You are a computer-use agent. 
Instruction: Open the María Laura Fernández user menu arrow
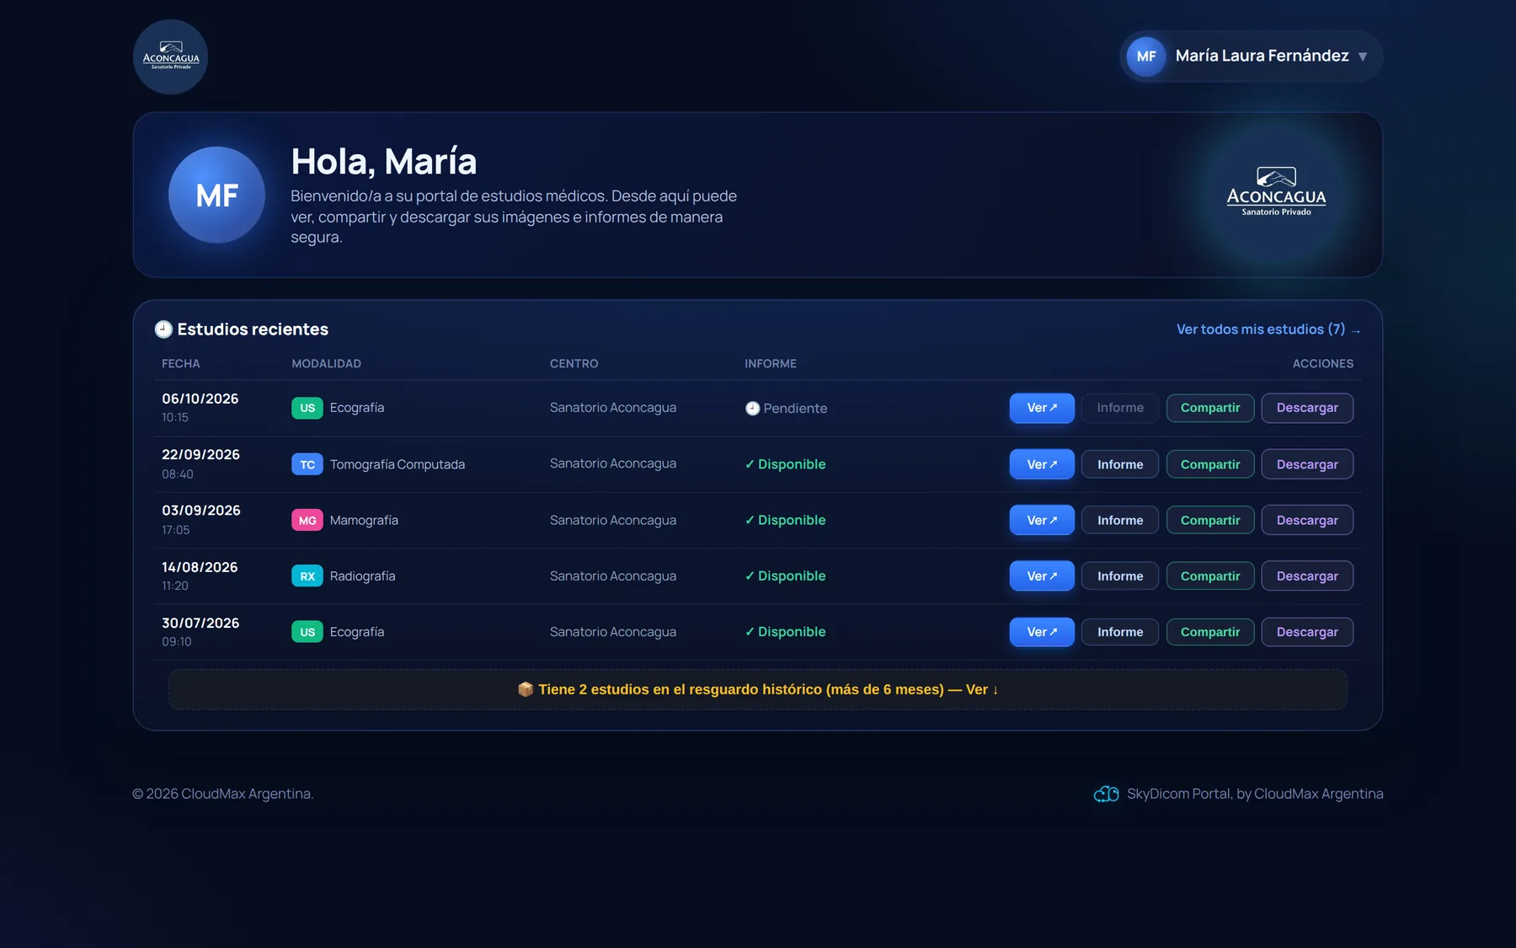[x=1362, y=56]
